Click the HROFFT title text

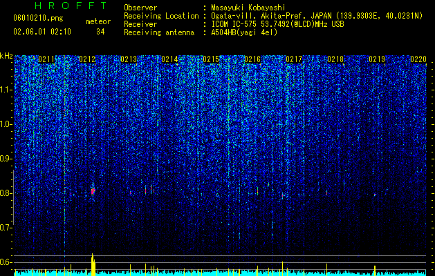(x=71, y=6)
